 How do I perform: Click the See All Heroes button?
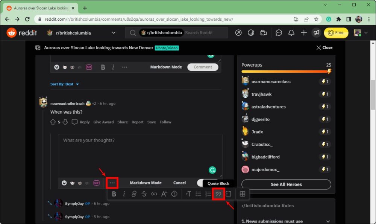286,184
